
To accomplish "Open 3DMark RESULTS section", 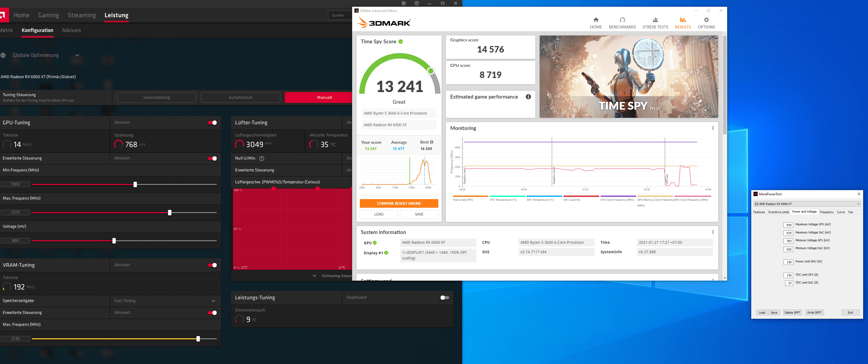I will (x=683, y=23).
